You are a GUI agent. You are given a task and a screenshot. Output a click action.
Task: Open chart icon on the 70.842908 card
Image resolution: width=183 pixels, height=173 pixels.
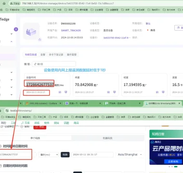click(x=108, y=92)
